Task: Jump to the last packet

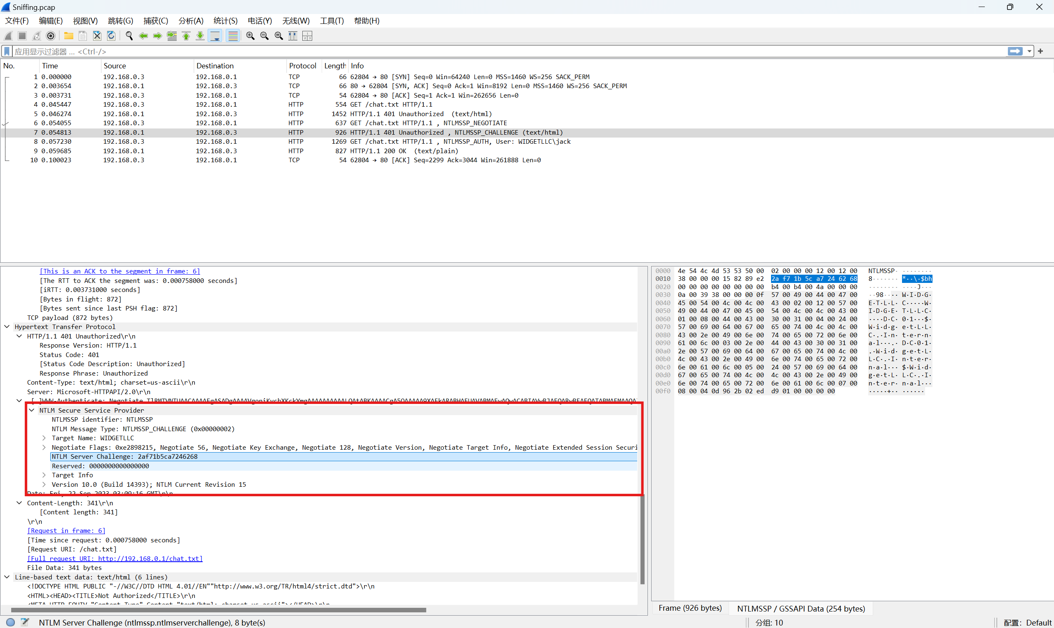Action: pyautogui.click(x=200, y=36)
